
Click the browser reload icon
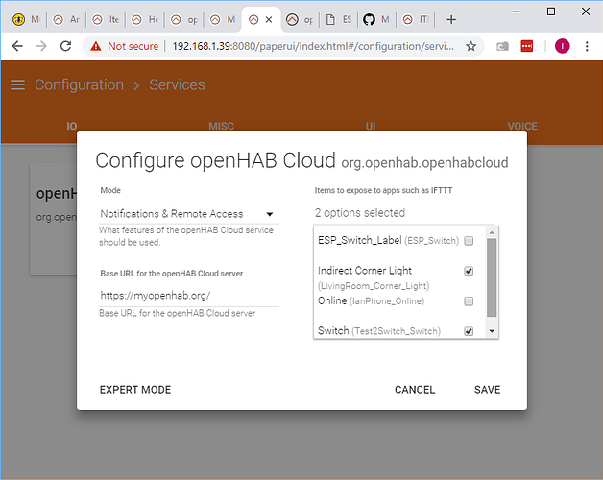(x=65, y=46)
